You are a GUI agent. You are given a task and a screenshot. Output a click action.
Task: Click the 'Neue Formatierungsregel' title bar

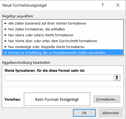25,5
